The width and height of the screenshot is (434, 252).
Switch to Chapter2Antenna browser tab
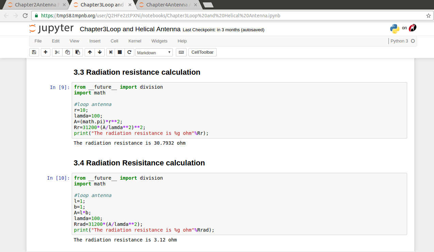pos(35,5)
